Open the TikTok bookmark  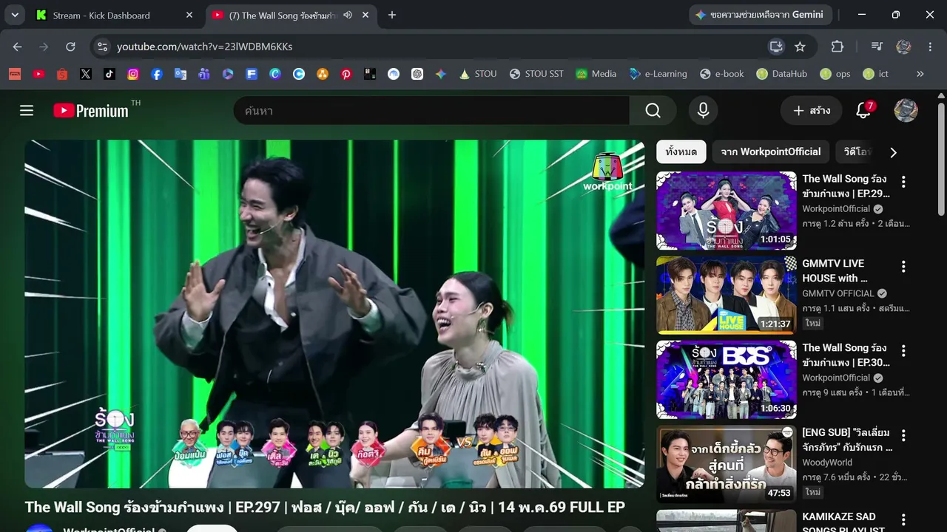coord(109,74)
